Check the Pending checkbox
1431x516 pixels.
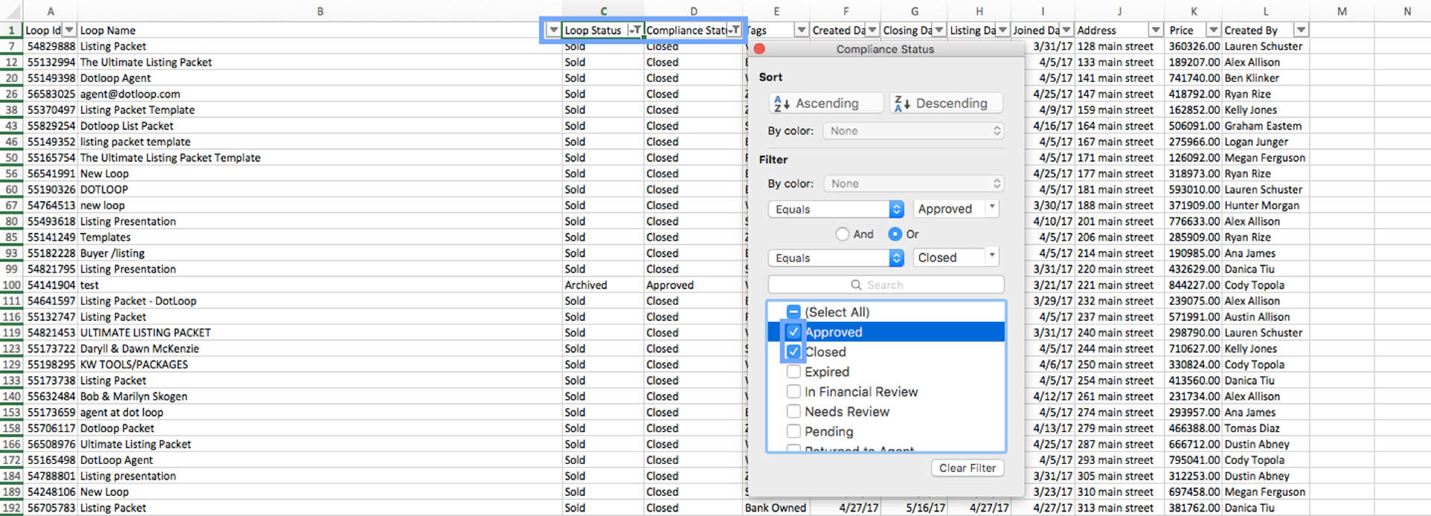tap(794, 432)
